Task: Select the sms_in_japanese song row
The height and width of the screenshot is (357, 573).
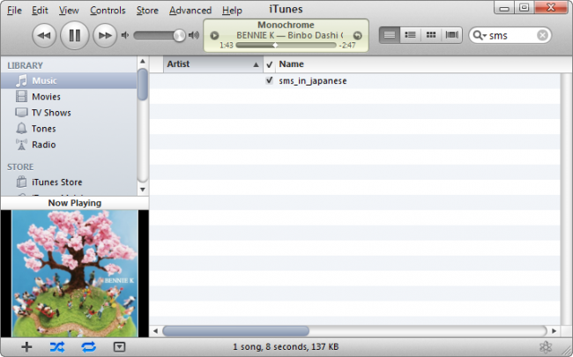Action: (355, 81)
